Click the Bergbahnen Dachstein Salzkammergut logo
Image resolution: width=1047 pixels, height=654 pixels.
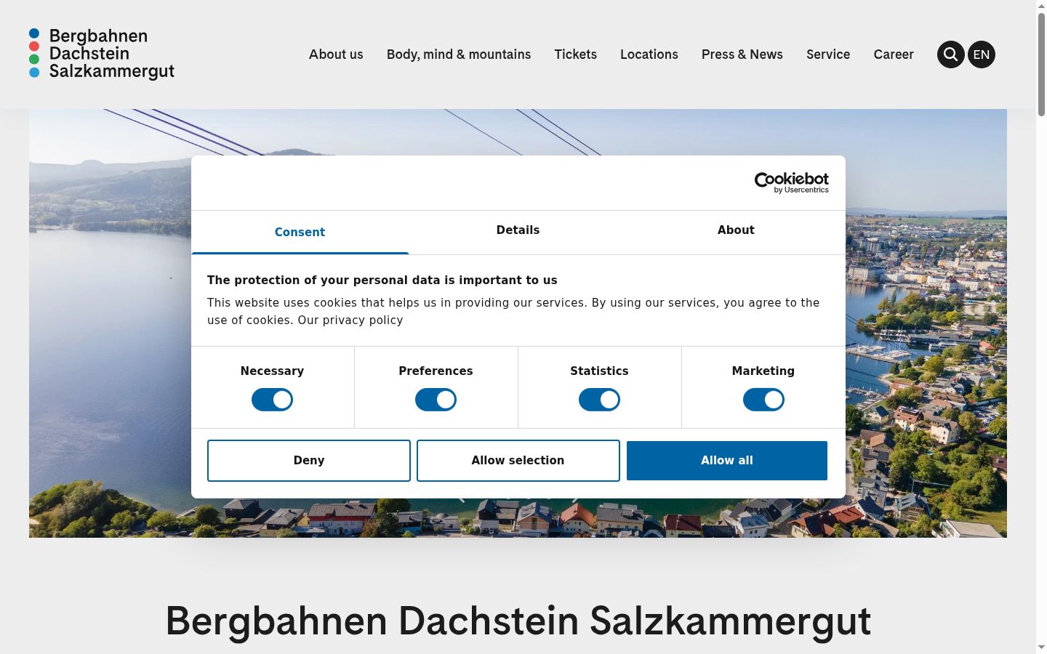point(102,54)
